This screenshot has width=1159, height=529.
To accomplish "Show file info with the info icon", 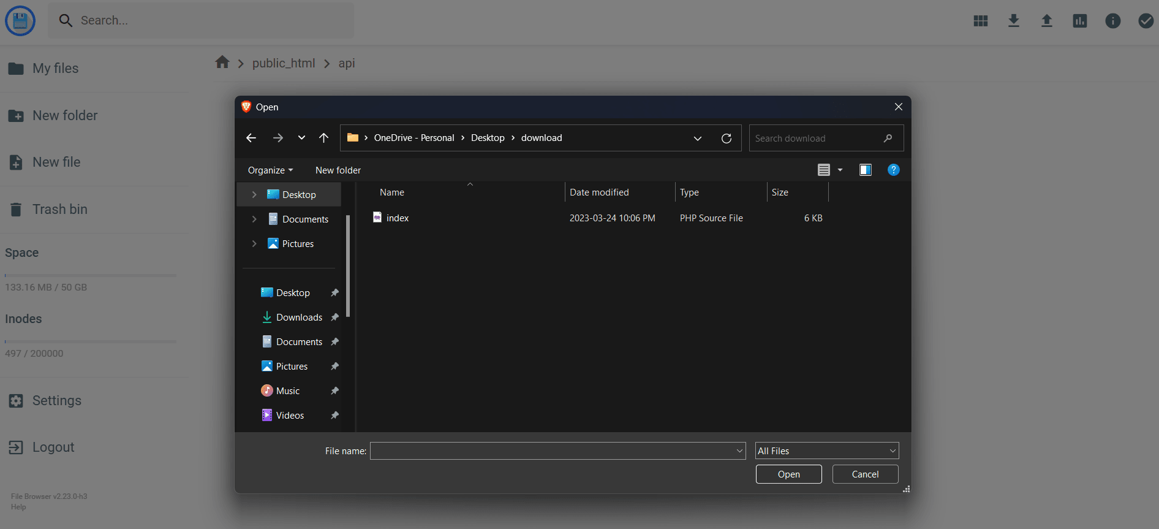I will pyautogui.click(x=1113, y=21).
